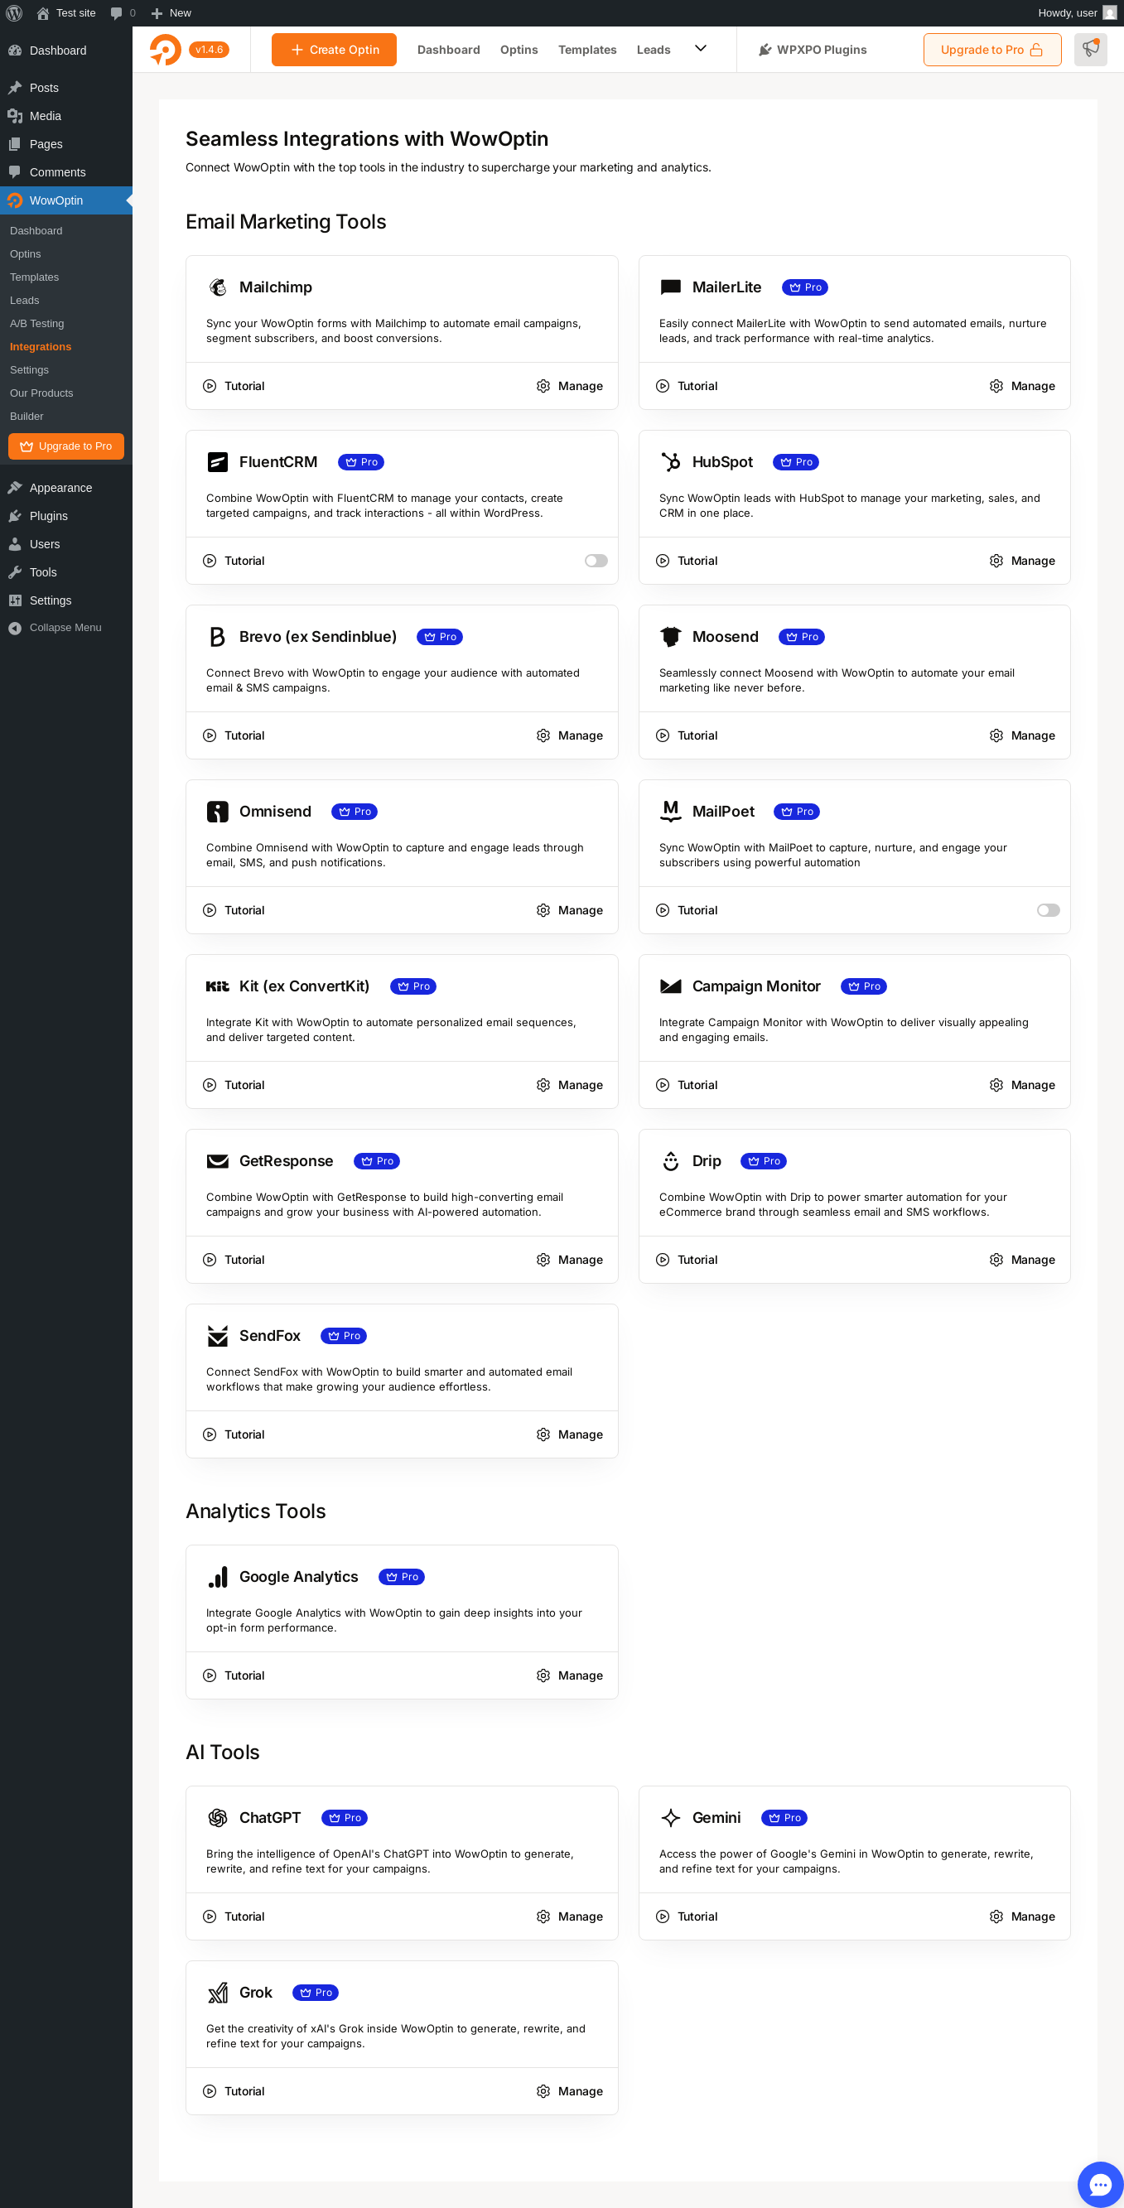Enable the MailPoet integration switch
This screenshot has width=1124, height=2208.
coord(1048,910)
